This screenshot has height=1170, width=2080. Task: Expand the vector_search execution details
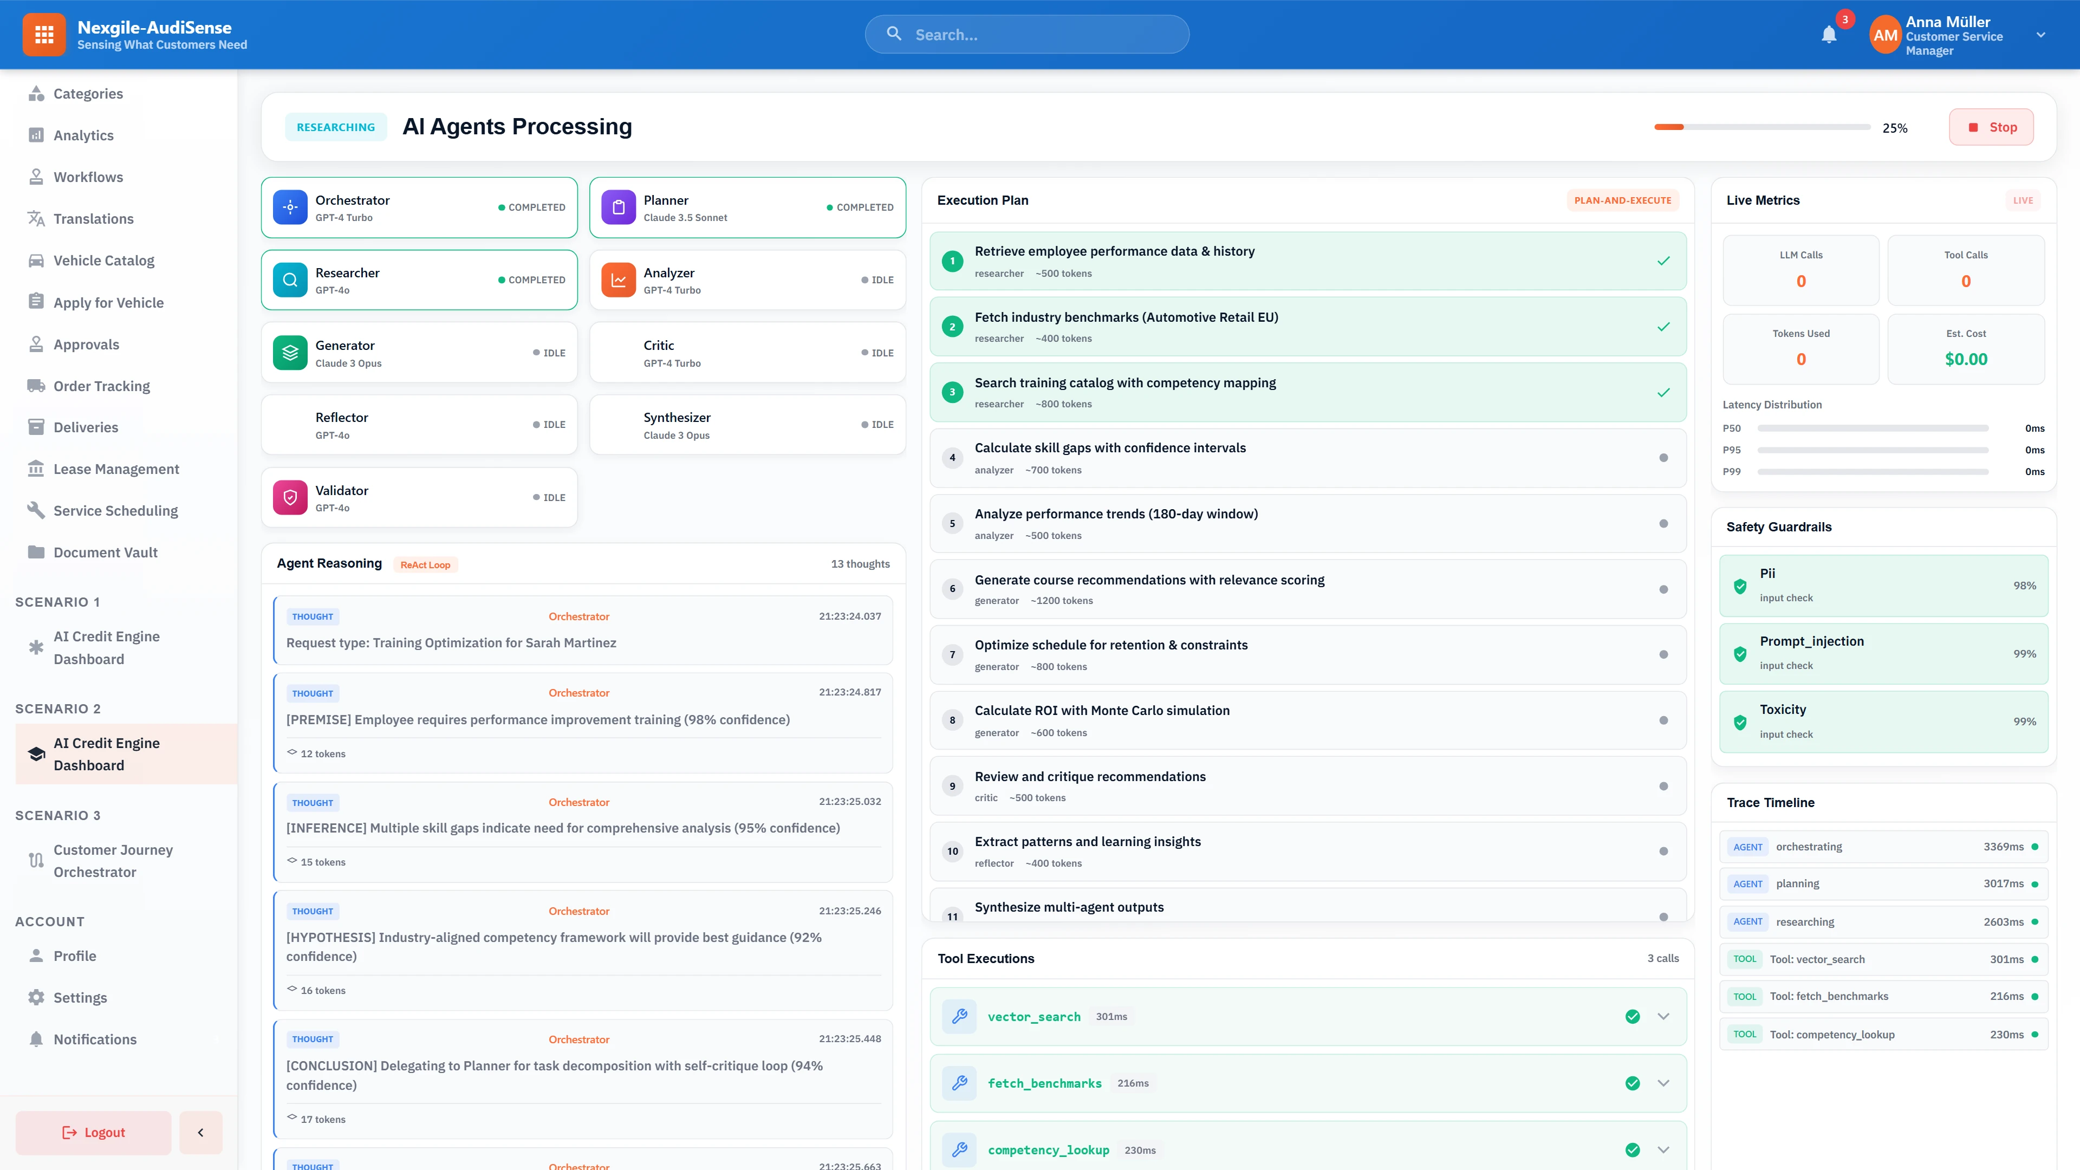point(1662,1017)
